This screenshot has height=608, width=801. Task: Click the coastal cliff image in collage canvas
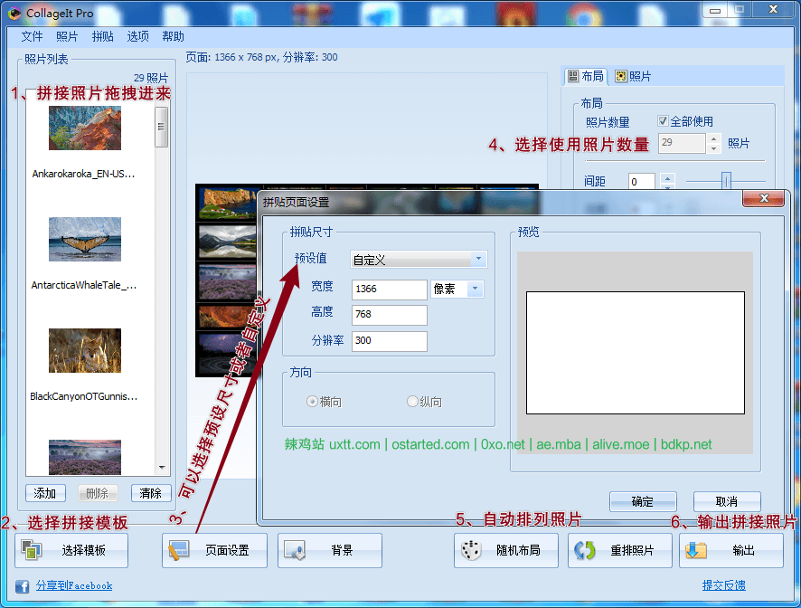[x=227, y=203]
